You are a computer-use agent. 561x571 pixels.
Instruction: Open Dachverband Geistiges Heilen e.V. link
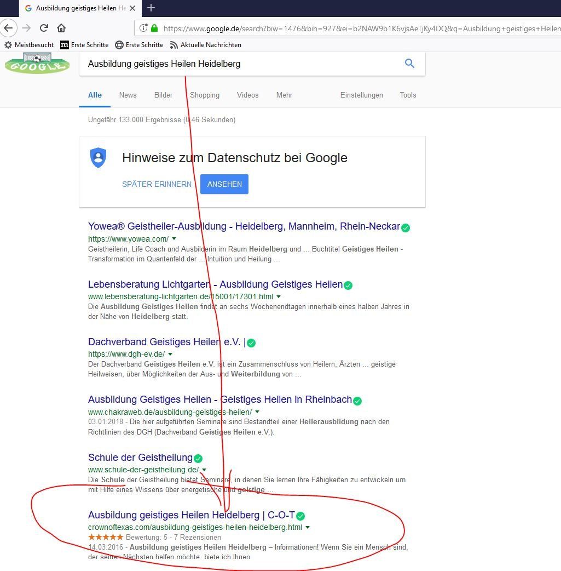(x=167, y=341)
